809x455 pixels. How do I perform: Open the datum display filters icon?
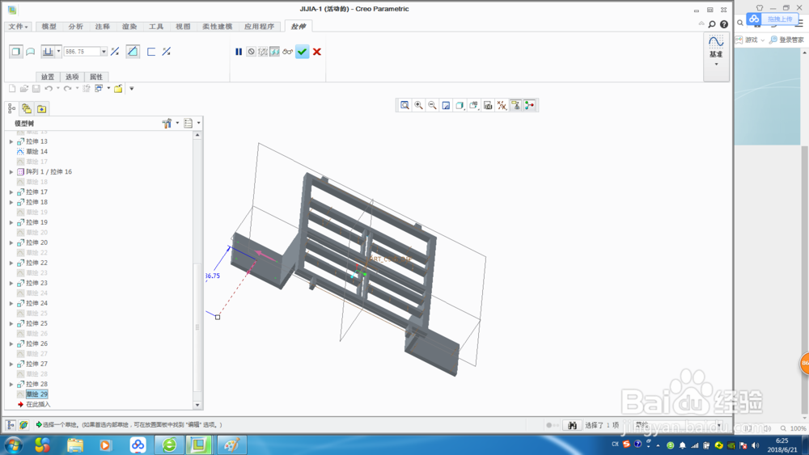coord(502,105)
